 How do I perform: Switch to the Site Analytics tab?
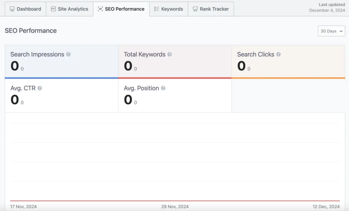[x=70, y=9]
